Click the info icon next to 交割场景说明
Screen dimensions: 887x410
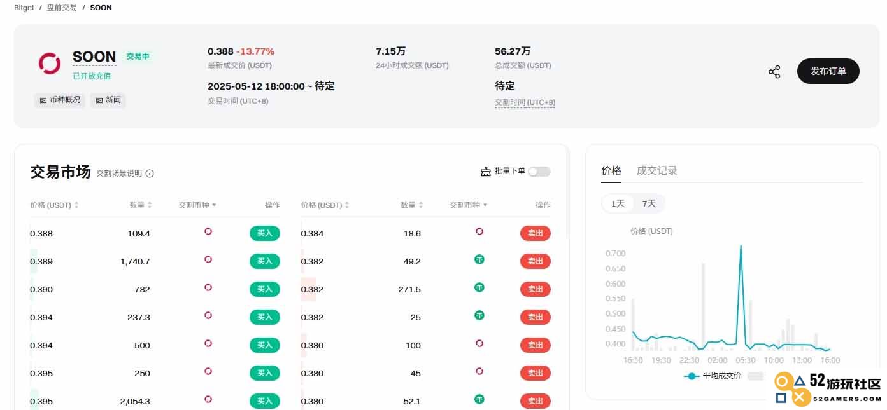[x=150, y=174]
